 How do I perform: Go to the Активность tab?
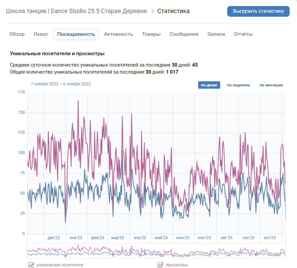118,34
